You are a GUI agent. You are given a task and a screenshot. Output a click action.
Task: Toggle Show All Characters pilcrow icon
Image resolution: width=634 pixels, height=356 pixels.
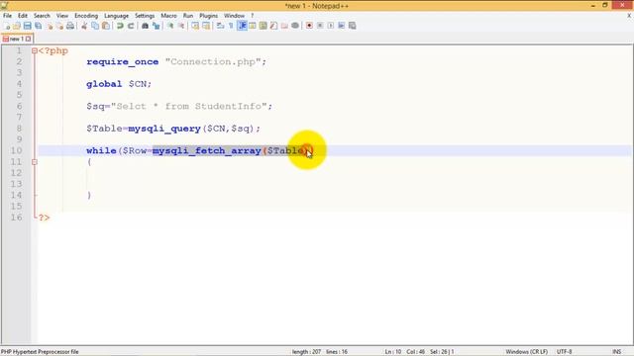tap(231, 26)
